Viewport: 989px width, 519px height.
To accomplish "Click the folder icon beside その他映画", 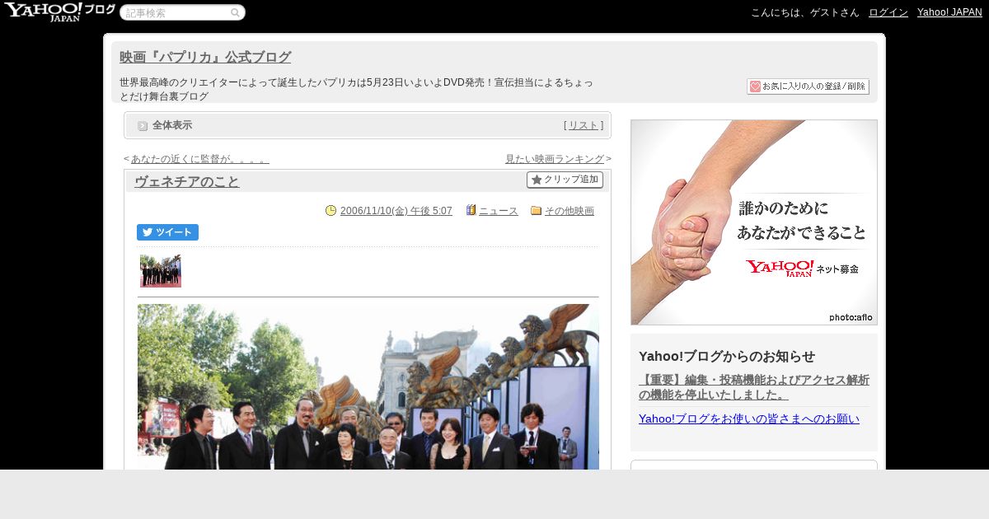I will click(537, 210).
